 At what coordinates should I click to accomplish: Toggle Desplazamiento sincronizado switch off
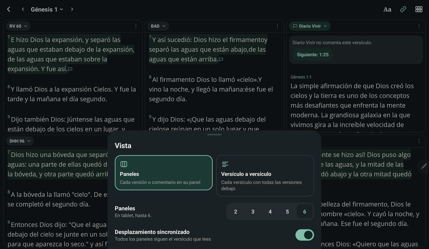tap(305, 235)
